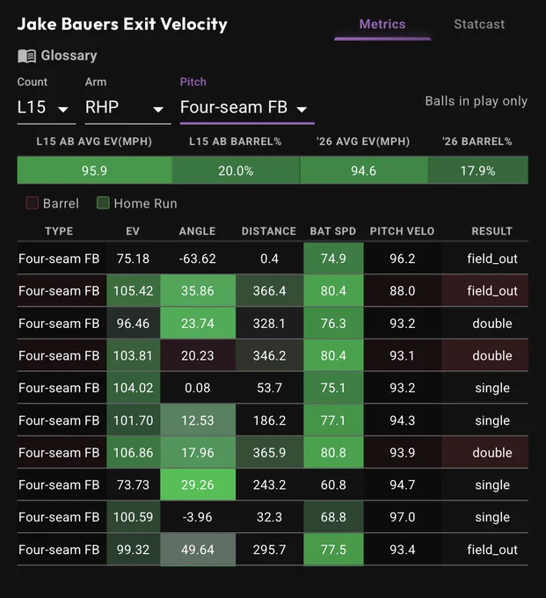
Task: Sort by the PITCH VELO column header
Action: point(403,231)
